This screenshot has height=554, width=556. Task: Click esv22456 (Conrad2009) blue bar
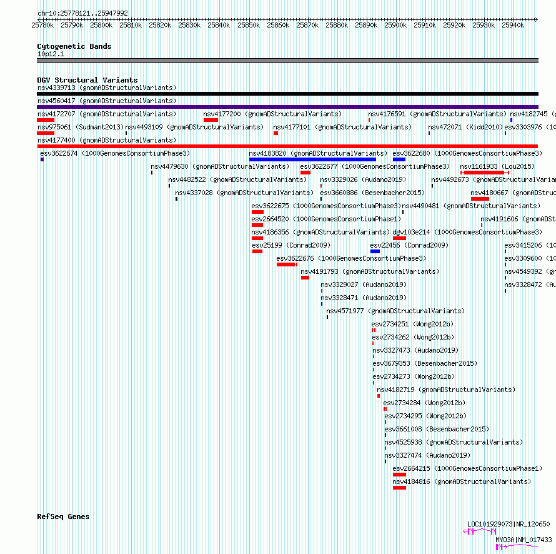pos(375,251)
